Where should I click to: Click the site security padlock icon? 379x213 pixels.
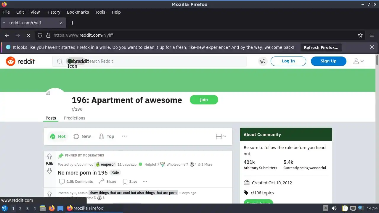pyautogui.click(x=48, y=35)
